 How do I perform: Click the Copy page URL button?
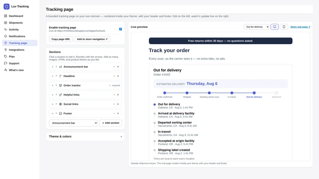61,39
